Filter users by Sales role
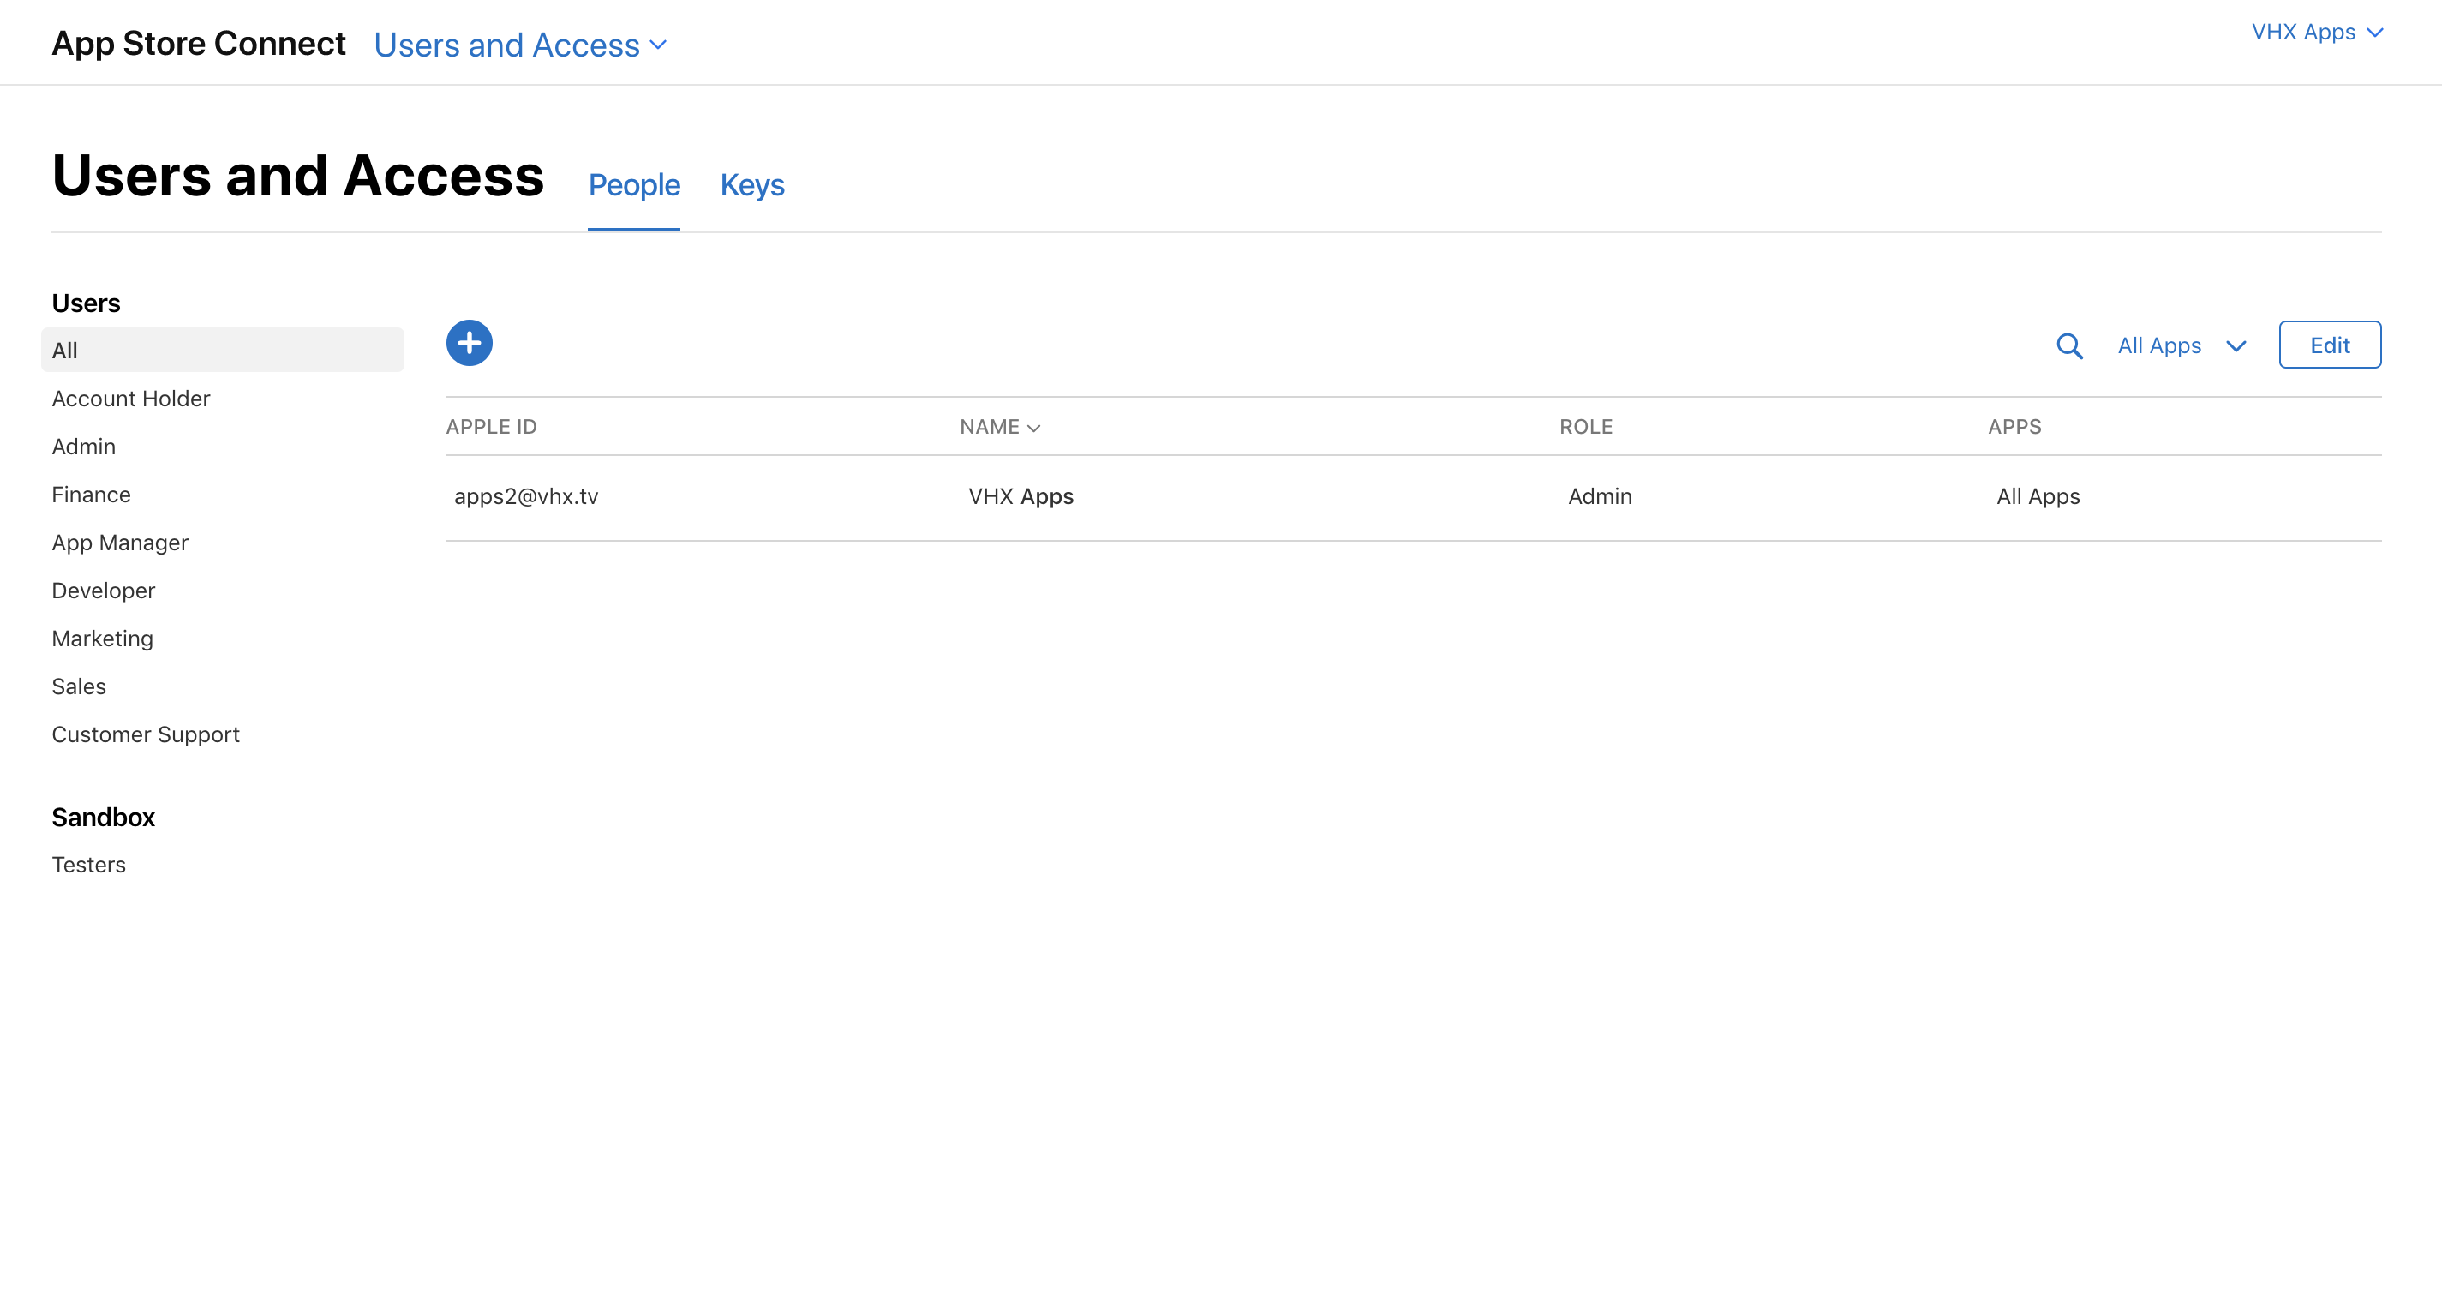Screen dimensions: 2442x1301 pyautogui.click(x=79, y=686)
